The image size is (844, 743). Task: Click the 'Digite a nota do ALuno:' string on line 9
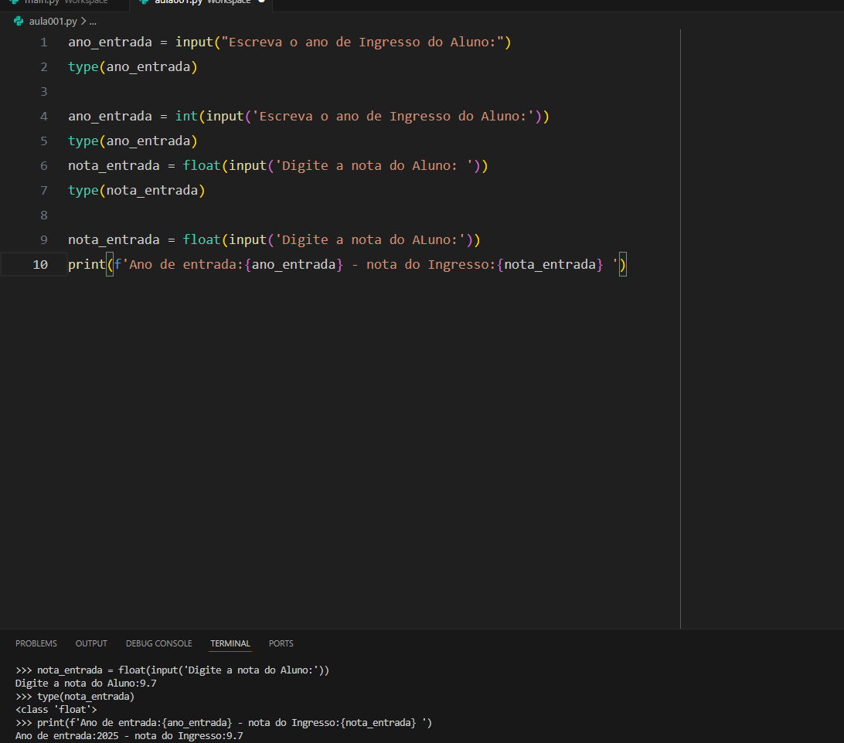coord(369,240)
